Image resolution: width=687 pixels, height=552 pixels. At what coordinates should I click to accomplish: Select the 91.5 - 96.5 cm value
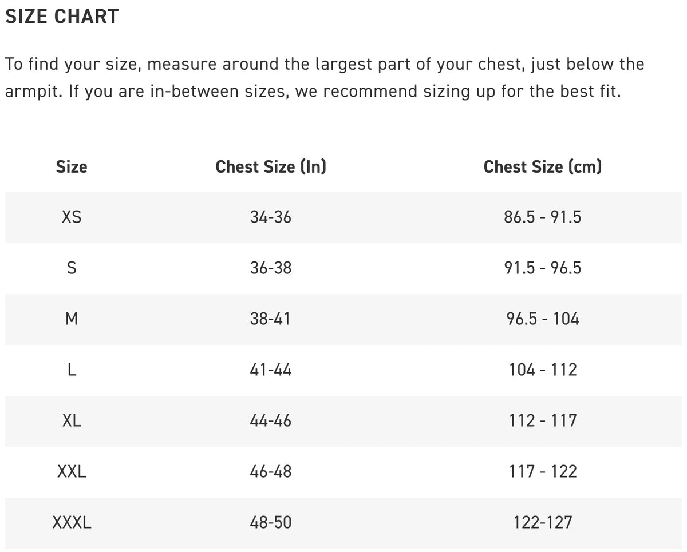pyautogui.click(x=542, y=268)
